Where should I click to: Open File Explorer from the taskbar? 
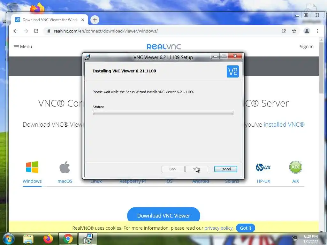28,239
